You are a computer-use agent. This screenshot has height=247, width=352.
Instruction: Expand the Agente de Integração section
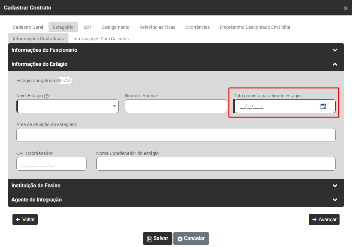tap(335, 200)
